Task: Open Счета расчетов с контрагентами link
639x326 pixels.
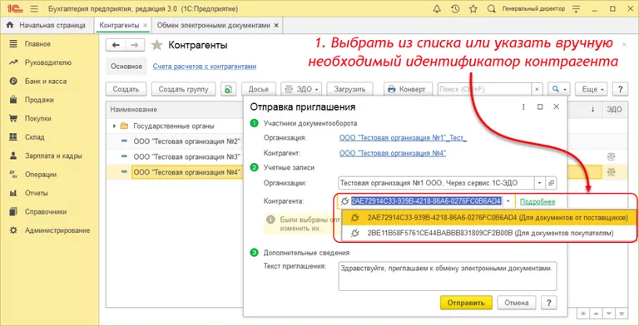Action: tap(204, 67)
